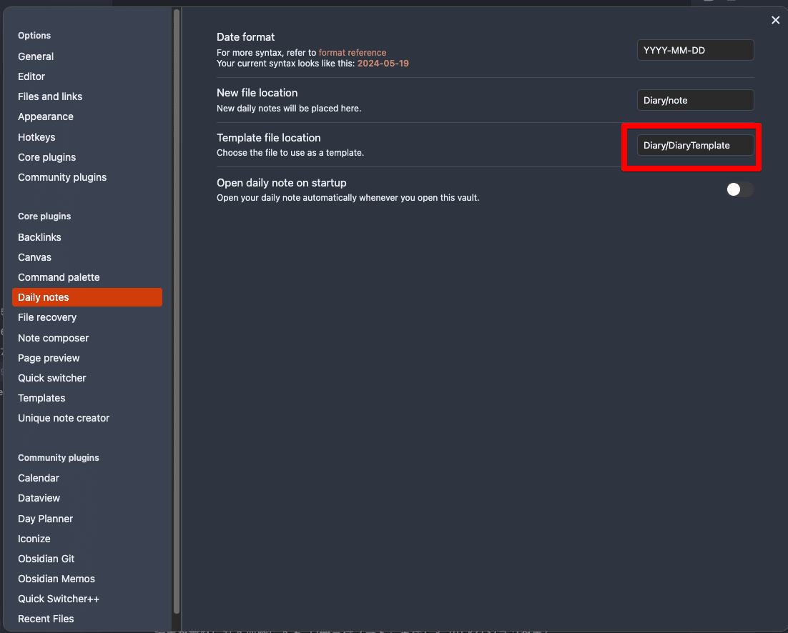Screen dimensions: 788x633
Task: Click the Template file location field
Action: point(695,145)
